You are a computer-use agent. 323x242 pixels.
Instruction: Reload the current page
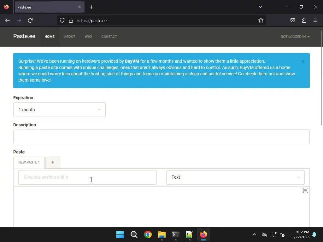pos(30,20)
